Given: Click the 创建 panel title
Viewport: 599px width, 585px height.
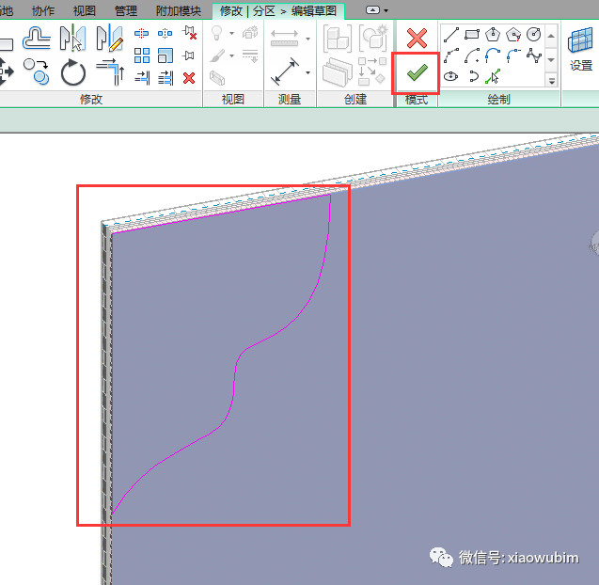Looking at the screenshot, I should tap(355, 100).
